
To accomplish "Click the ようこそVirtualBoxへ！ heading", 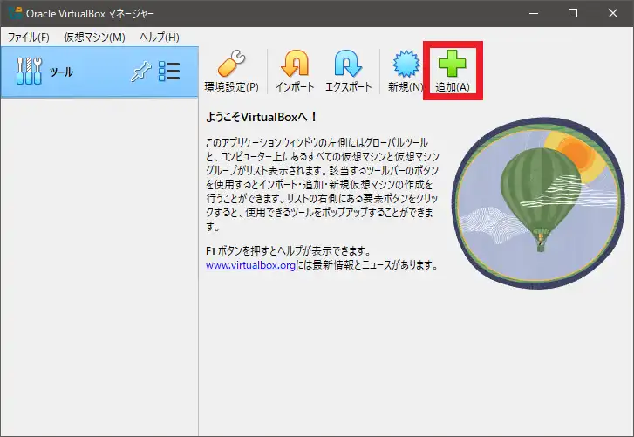I will (x=262, y=117).
